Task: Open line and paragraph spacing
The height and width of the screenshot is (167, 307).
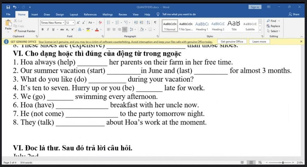Action: (x=131, y=30)
